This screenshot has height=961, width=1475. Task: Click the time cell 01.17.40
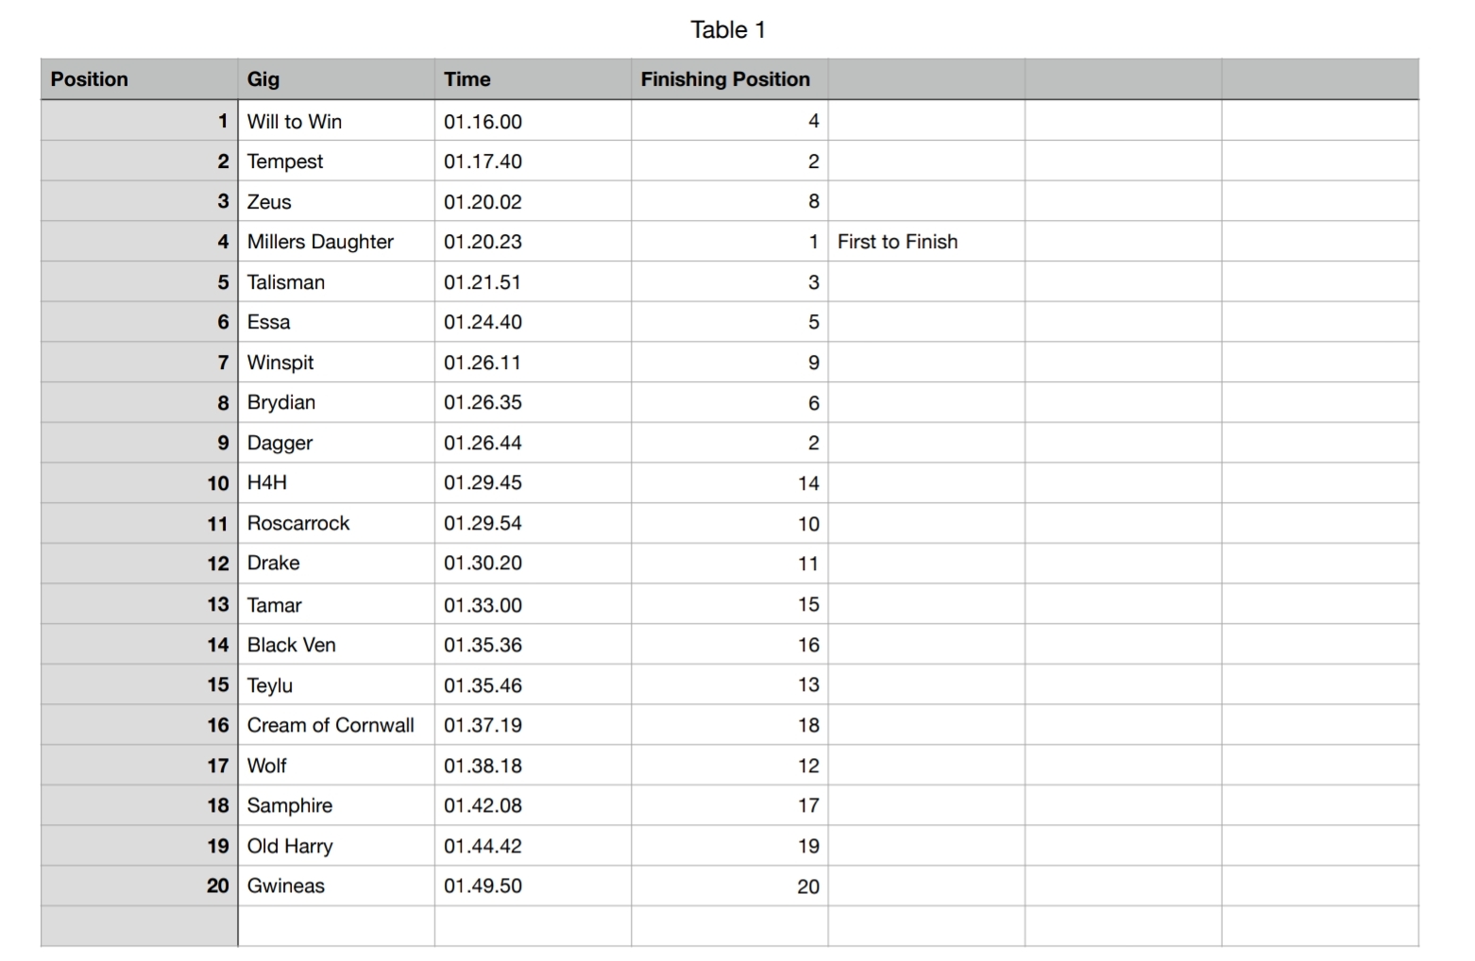(533, 161)
